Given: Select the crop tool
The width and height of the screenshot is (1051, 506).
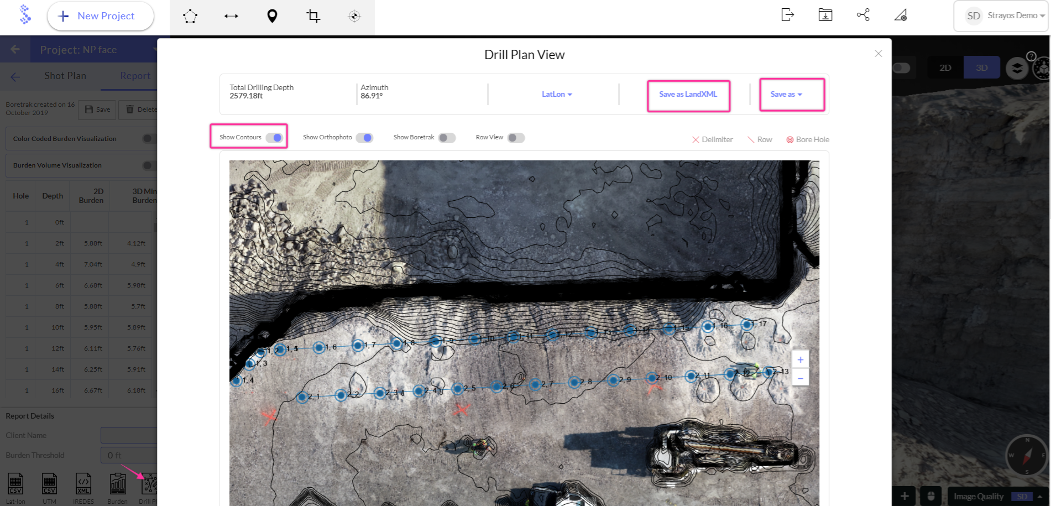Looking at the screenshot, I should pyautogui.click(x=313, y=16).
